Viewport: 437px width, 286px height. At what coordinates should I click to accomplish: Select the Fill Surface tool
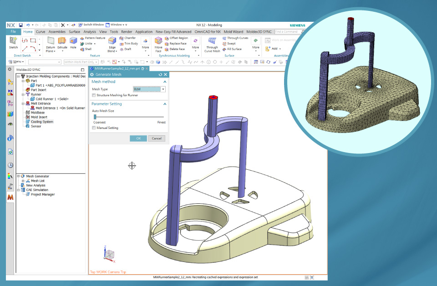232,49
